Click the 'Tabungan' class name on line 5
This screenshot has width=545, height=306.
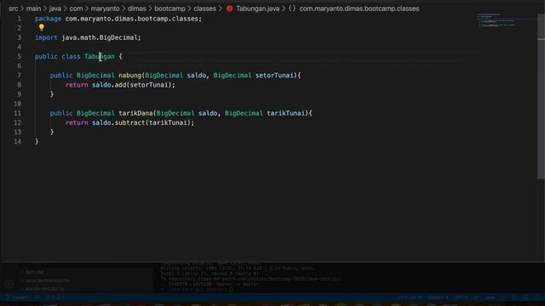pyautogui.click(x=100, y=57)
